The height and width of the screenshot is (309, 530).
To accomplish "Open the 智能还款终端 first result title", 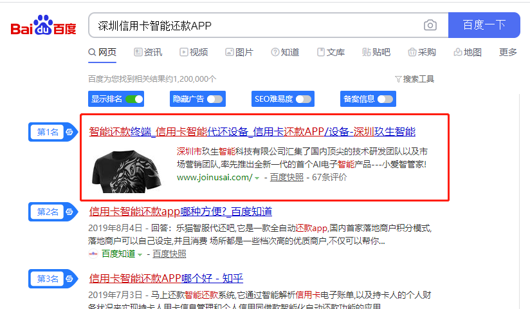I will pos(252,132).
